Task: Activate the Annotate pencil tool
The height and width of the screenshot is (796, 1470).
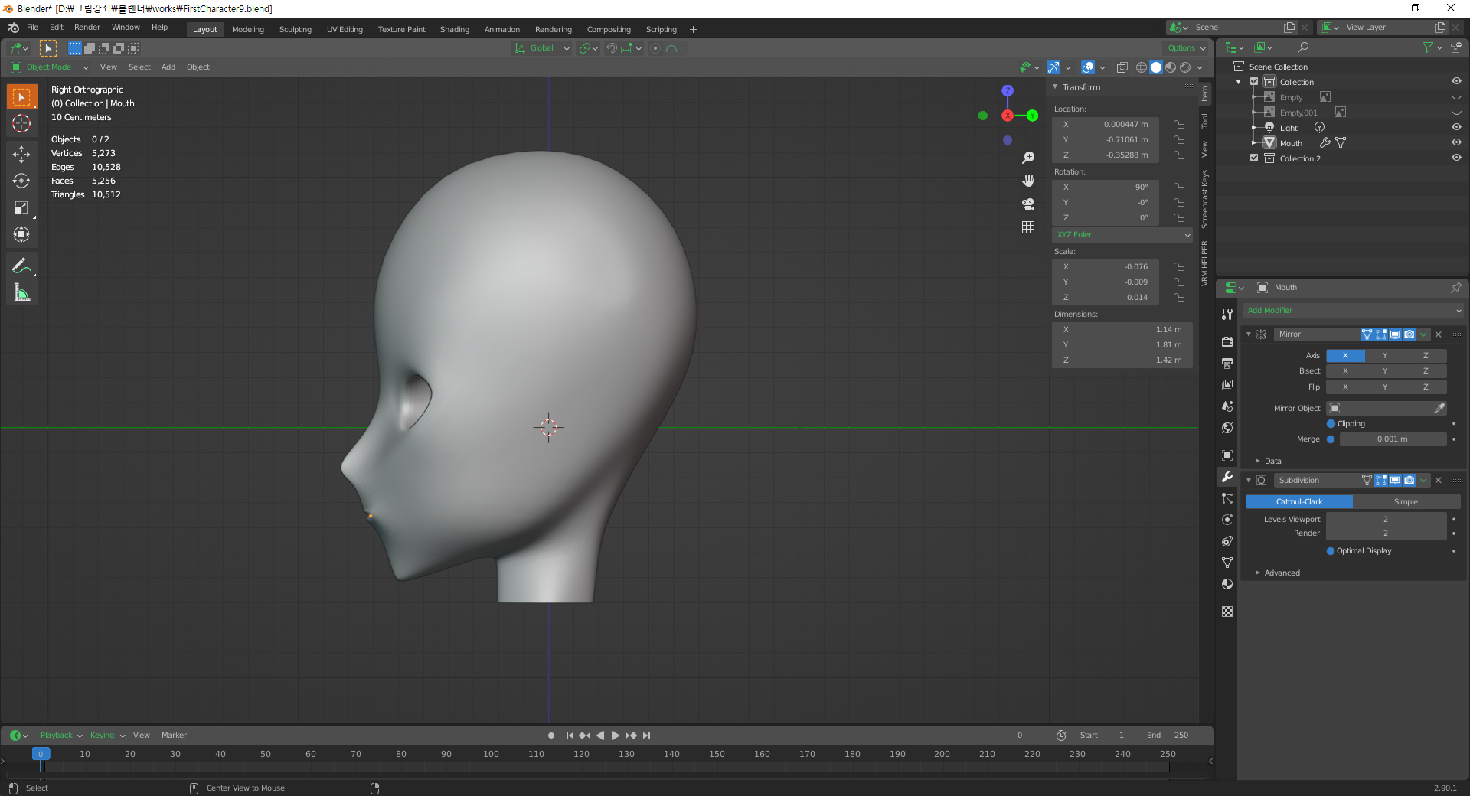Action: [21, 266]
